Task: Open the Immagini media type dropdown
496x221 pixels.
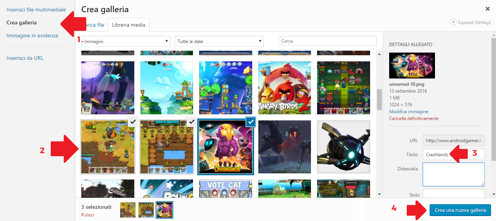Action: (x=126, y=41)
